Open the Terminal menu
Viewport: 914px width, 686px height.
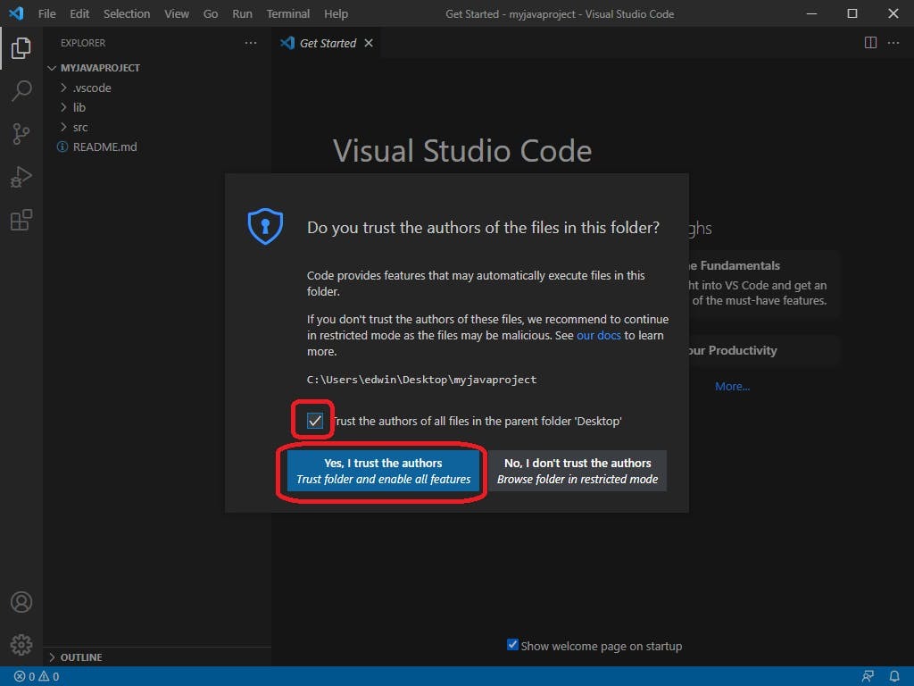tap(287, 13)
